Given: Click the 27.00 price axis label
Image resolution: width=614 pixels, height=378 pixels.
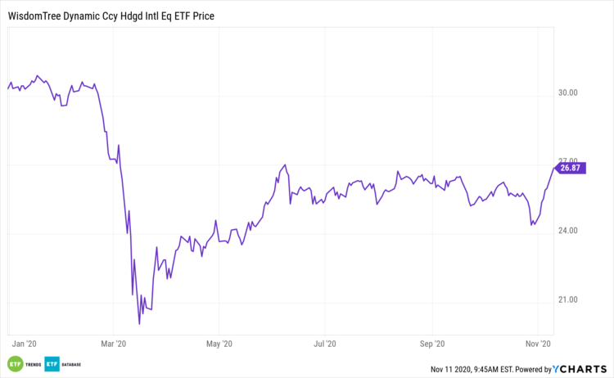Looking at the screenshot, I should (x=567, y=161).
